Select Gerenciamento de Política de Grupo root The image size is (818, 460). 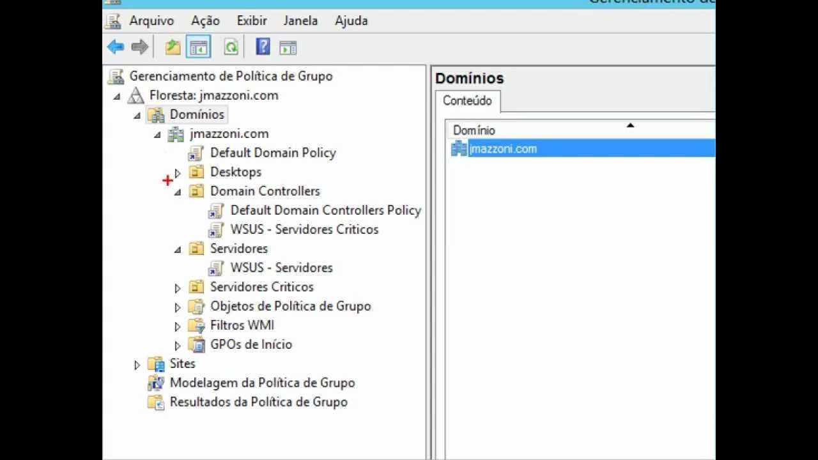point(231,76)
